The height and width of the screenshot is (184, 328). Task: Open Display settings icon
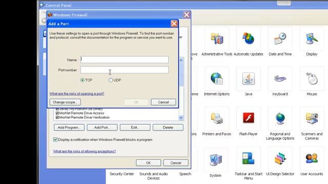click(312, 39)
